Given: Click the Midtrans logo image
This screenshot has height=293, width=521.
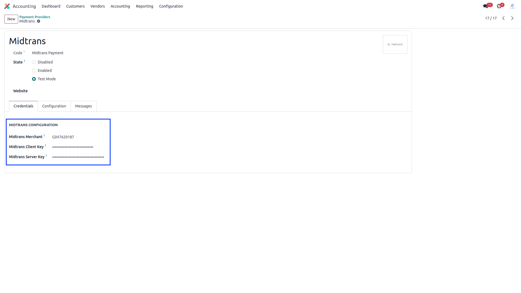Looking at the screenshot, I should (395, 44).
